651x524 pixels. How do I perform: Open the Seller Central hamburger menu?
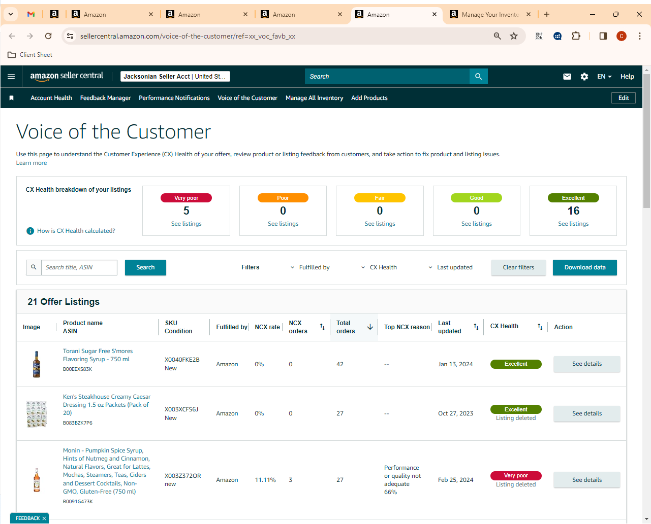11,77
